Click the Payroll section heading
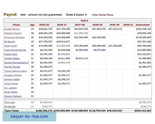Viewport: 155px width, 124px height. 10,14
